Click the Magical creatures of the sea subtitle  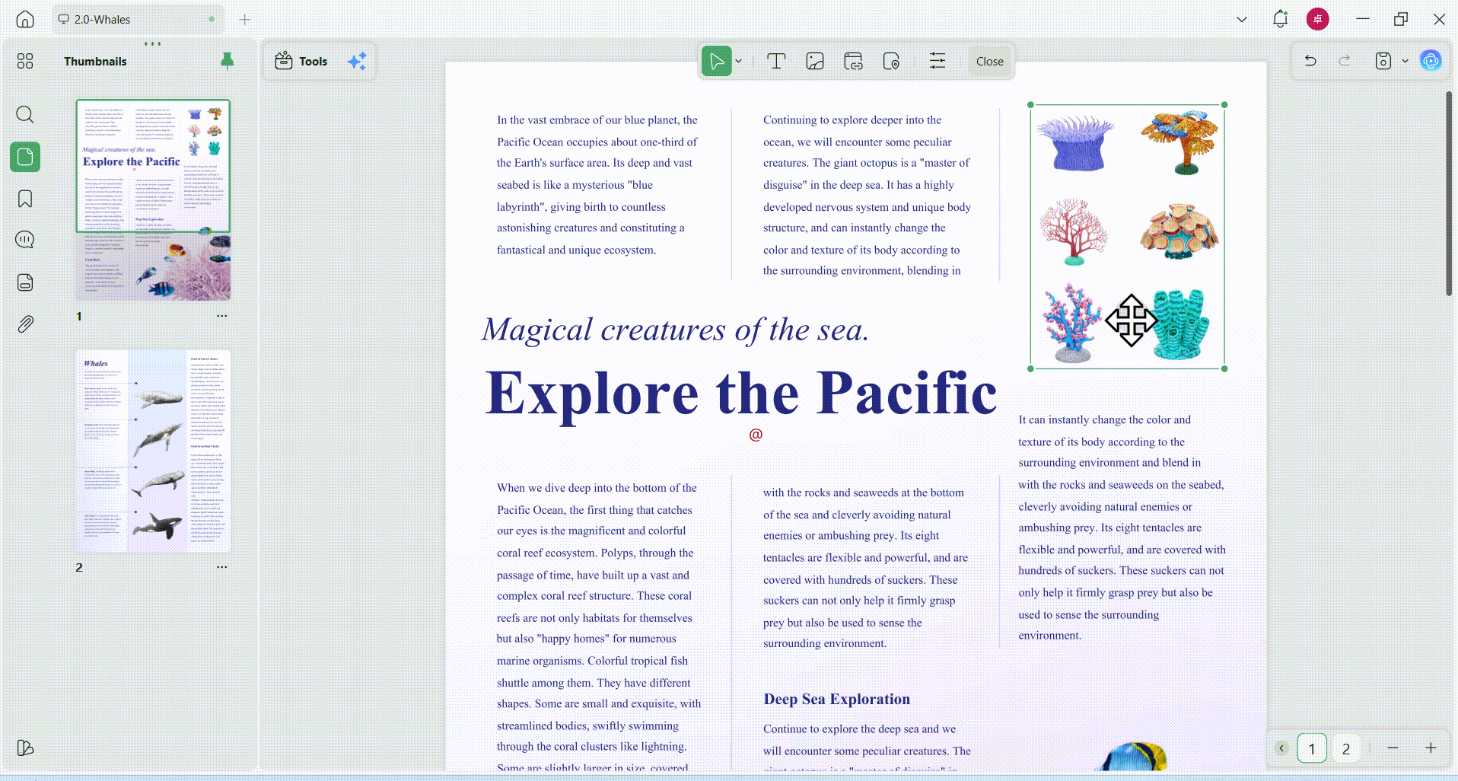pos(675,330)
